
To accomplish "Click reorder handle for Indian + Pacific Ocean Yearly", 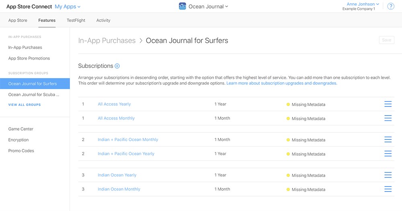I will tap(388, 154).
